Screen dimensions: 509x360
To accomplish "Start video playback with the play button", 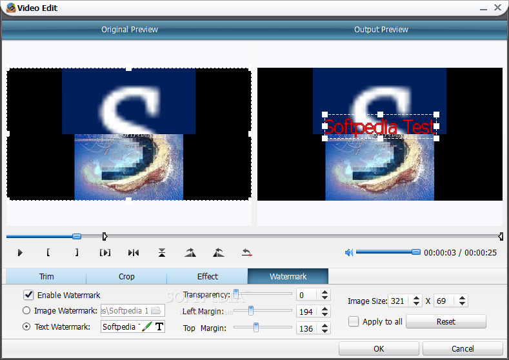I will (x=20, y=252).
